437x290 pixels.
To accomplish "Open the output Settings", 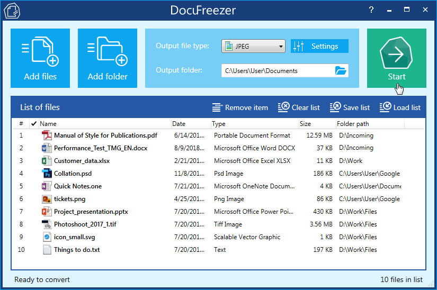I will coord(319,46).
